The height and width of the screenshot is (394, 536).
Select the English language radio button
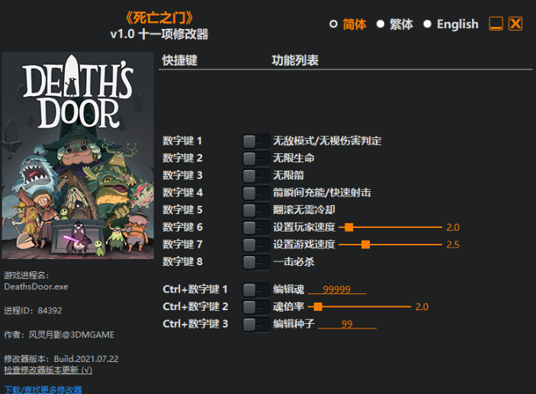click(x=427, y=24)
